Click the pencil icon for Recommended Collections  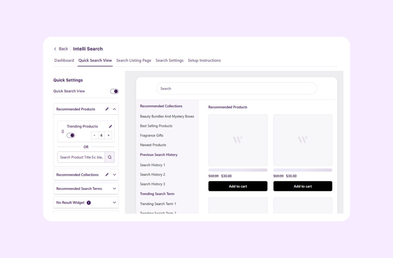[107, 175]
